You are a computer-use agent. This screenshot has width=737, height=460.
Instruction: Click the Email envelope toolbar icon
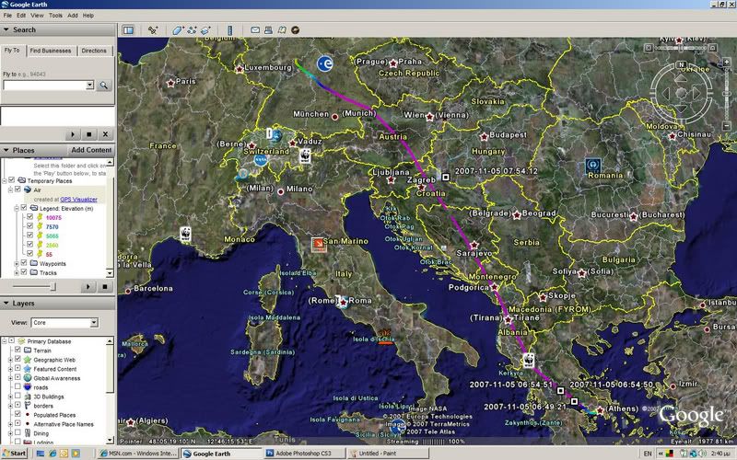pyautogui.click(x=255, y=30)
